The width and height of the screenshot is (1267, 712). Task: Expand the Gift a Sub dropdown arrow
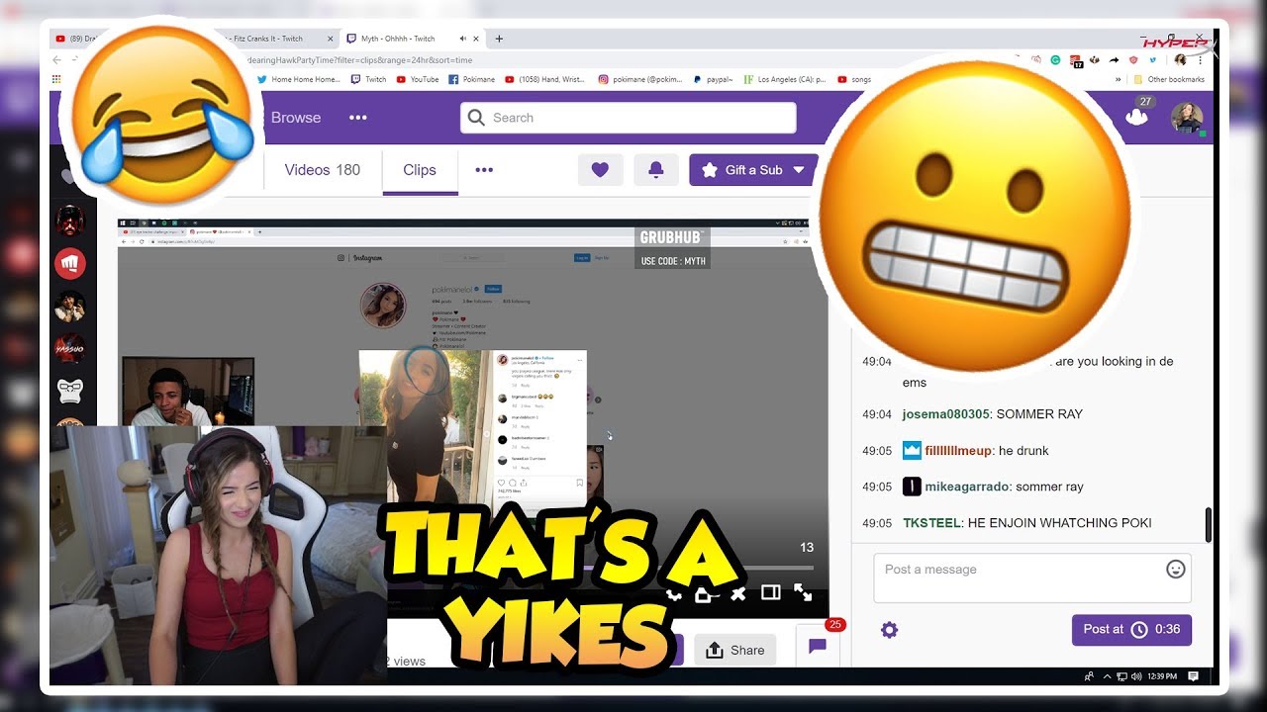799,170
